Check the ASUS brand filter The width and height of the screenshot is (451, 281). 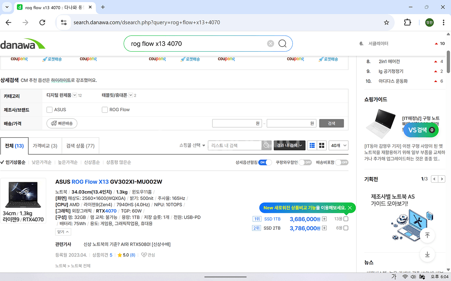coord(49,110)
